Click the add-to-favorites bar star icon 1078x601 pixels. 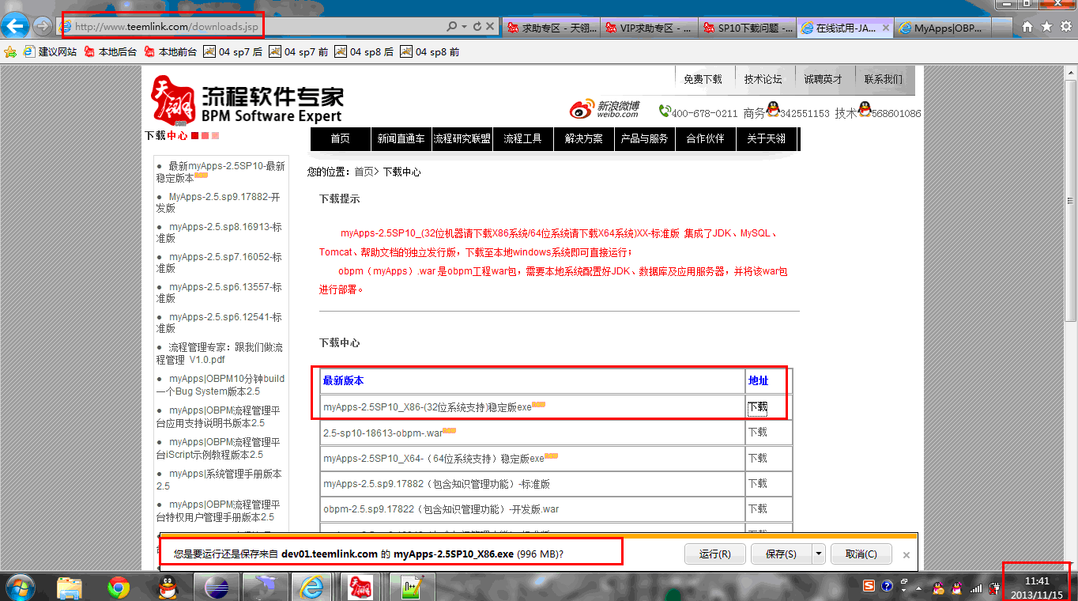pyautogui.click(x=10, y=52)
